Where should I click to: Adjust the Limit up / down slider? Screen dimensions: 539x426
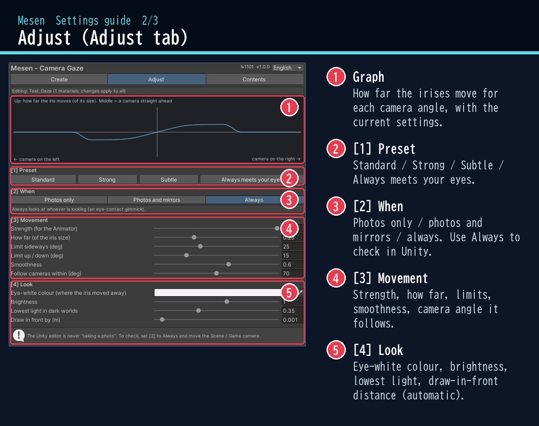pyautogui.click(x=216, y=255)
